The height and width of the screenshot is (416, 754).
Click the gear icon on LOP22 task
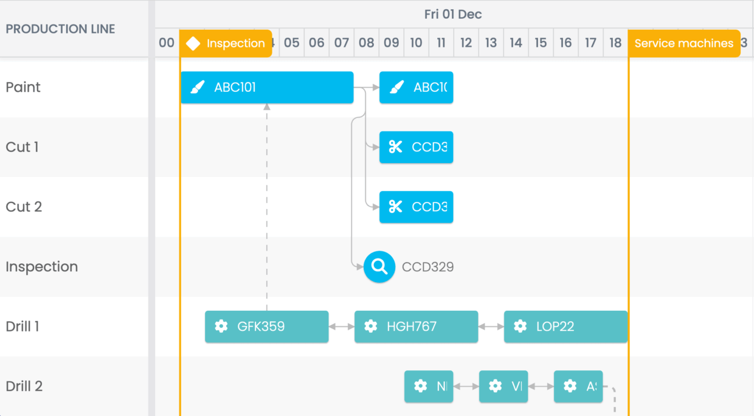pyautogui.click(x=520, y=327)
